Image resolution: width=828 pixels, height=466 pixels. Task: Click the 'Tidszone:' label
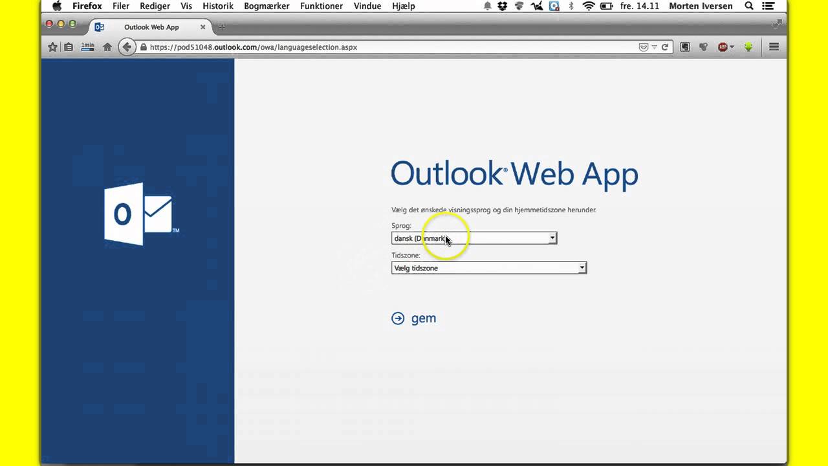tap(406, 256)
